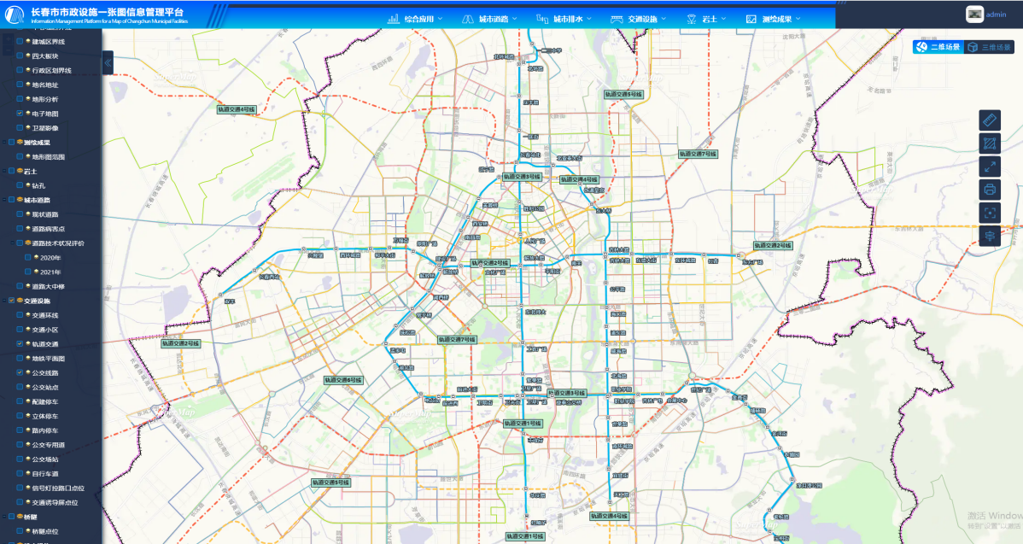Switch to 三维场景 view
This screenshot has height=544, width=1023.
[x=990, y=48]
